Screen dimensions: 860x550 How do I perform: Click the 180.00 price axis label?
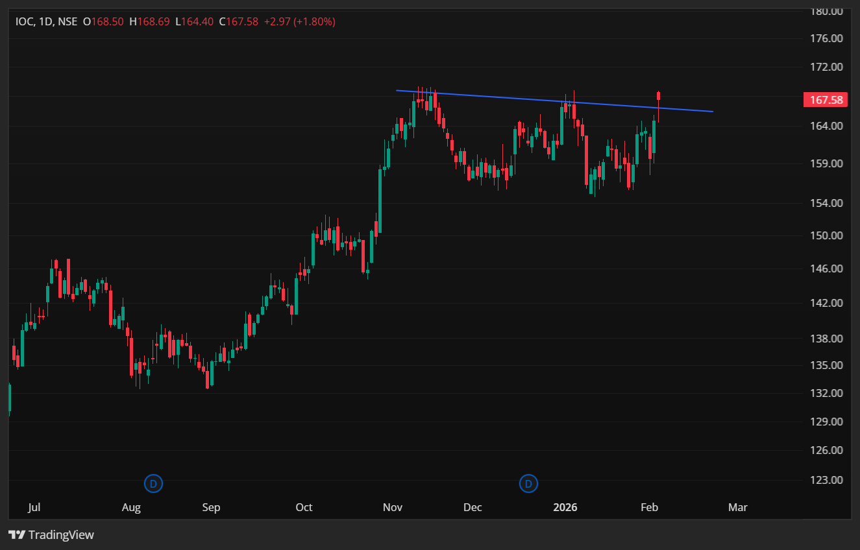827,11
